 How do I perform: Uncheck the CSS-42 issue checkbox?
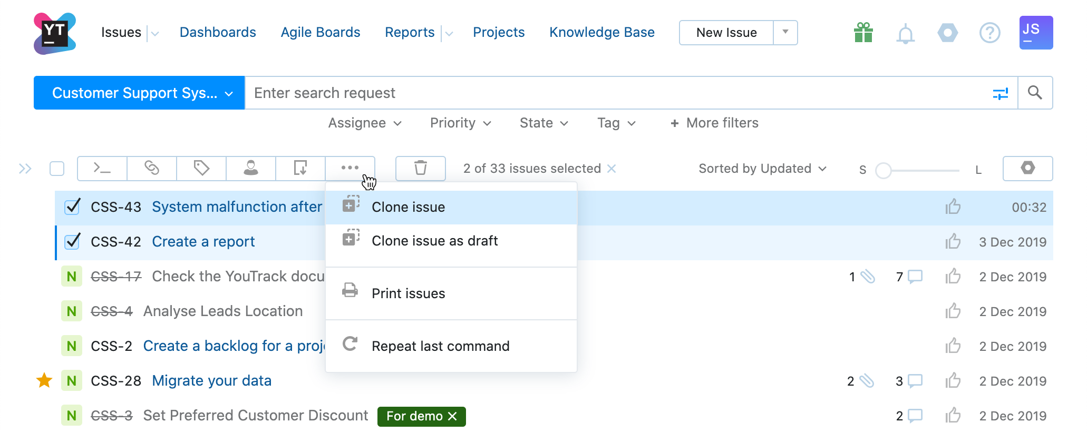[72, 242]
